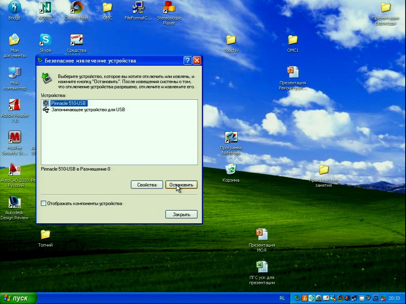
Task: Select the Click to Meet icon
Action: pyautogui.click(x=77, y=10)
